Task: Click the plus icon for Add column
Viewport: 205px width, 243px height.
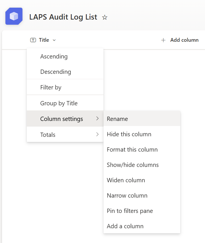Action: [163, 40]
